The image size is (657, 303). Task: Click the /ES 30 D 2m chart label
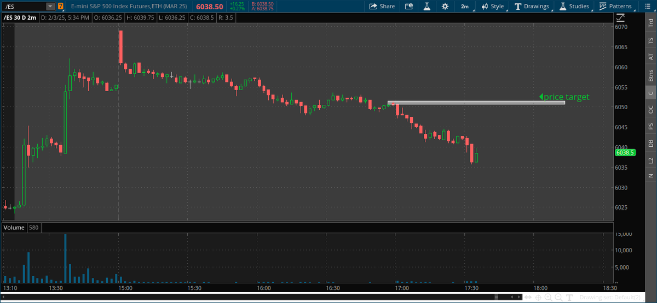click(20, 17)
